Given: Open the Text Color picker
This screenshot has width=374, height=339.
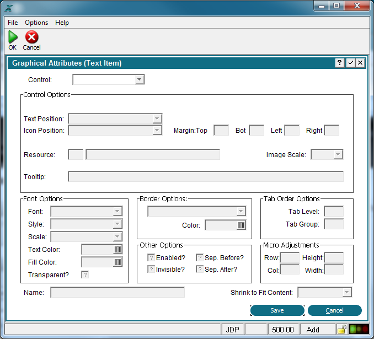Looking at the screenshot, I should (x=117, y=249).
